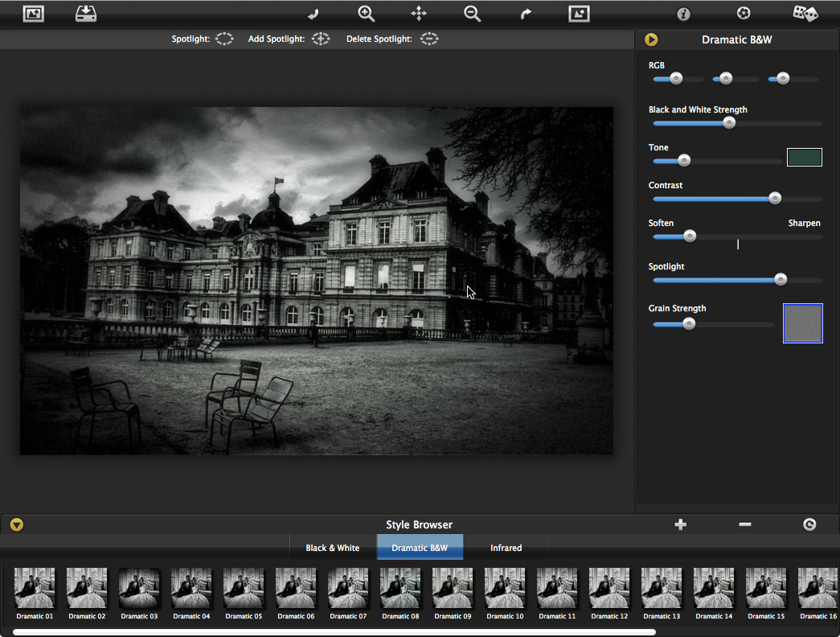Select the pan/move arrows tool
This screenshot has width=840, height=637.
[419, 14]
